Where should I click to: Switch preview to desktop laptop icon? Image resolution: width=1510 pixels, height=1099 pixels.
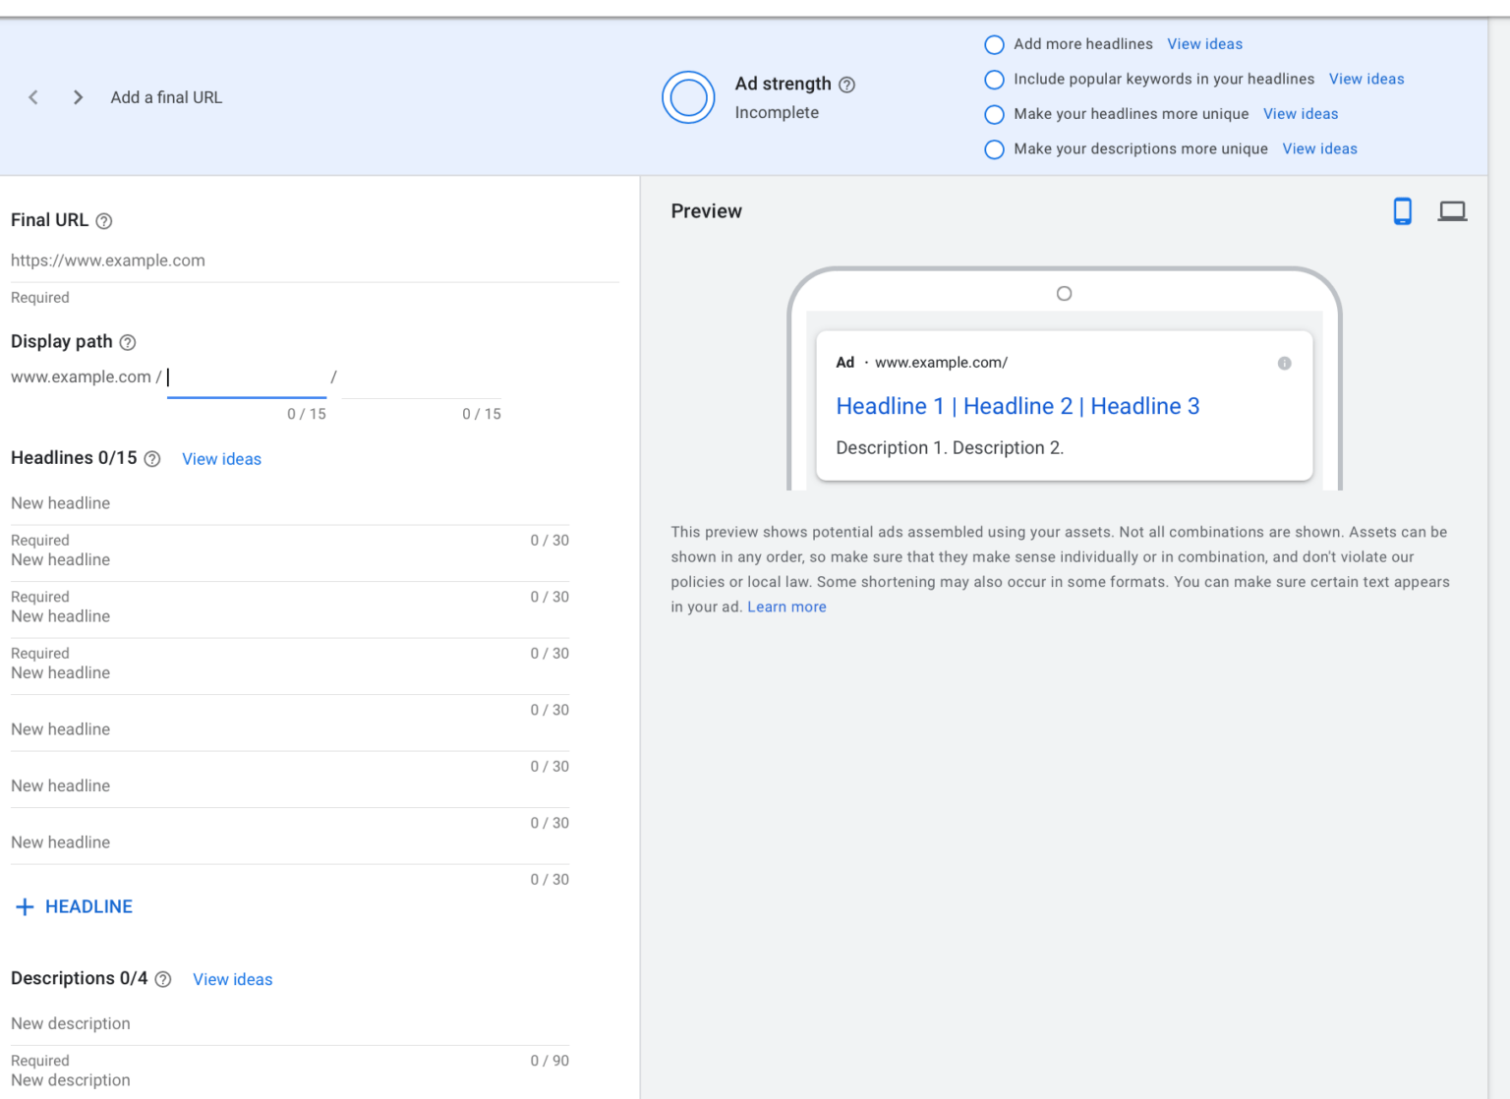[x=1452, y=211]
